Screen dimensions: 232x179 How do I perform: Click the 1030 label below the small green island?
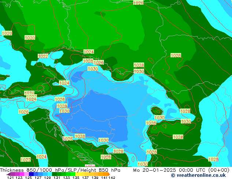point(160,118)
